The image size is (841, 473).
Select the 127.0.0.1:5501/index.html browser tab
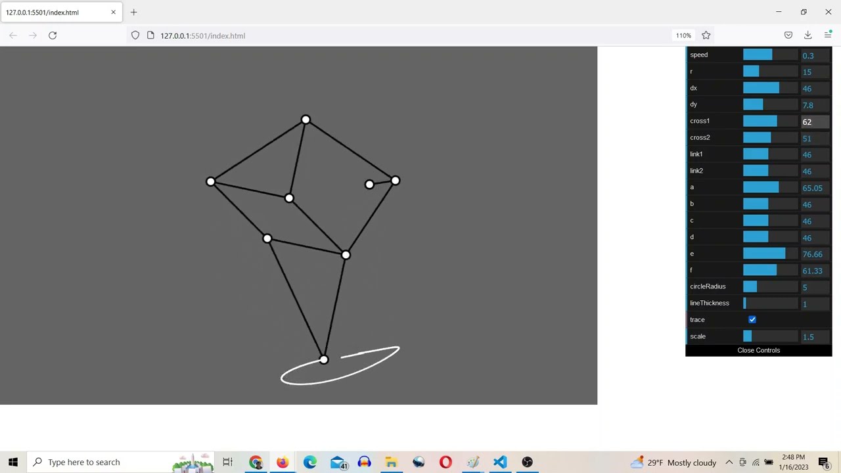click(60, 12)
